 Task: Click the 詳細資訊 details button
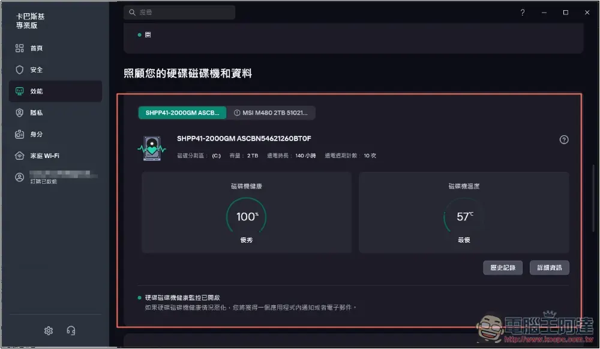(x=549, y=267)
